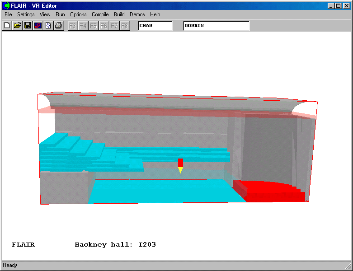This screenshot has width=353, height=271.
Task: Click the FLAIR application icon in title bar
Action: click(6, 5)
